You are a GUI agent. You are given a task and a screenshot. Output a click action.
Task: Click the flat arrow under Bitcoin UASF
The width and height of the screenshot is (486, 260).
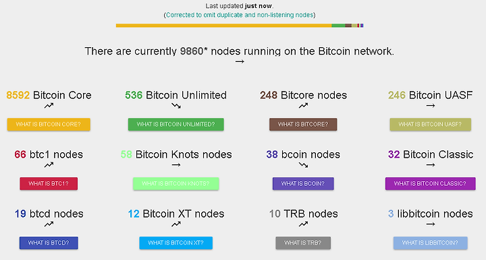click(x=431, y=106)
